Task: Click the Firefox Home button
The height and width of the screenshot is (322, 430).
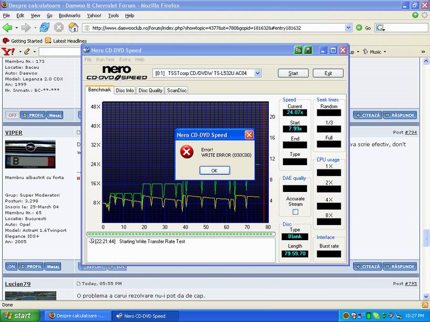Action: [73, 27]
